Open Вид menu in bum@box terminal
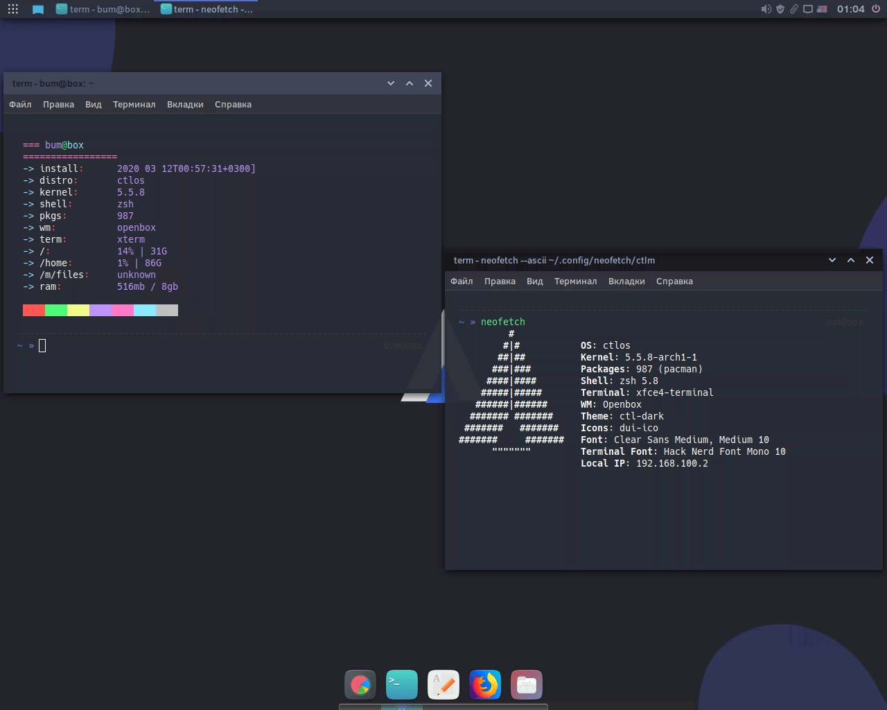887x710 pixels. click(94, 104)
